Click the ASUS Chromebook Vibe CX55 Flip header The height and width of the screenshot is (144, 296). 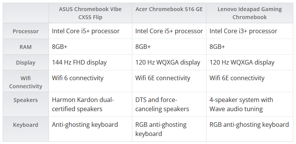pyautogui.click(x=90, y=13)
